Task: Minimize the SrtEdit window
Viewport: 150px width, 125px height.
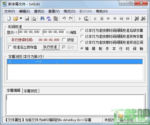Action: click(123, 3)
